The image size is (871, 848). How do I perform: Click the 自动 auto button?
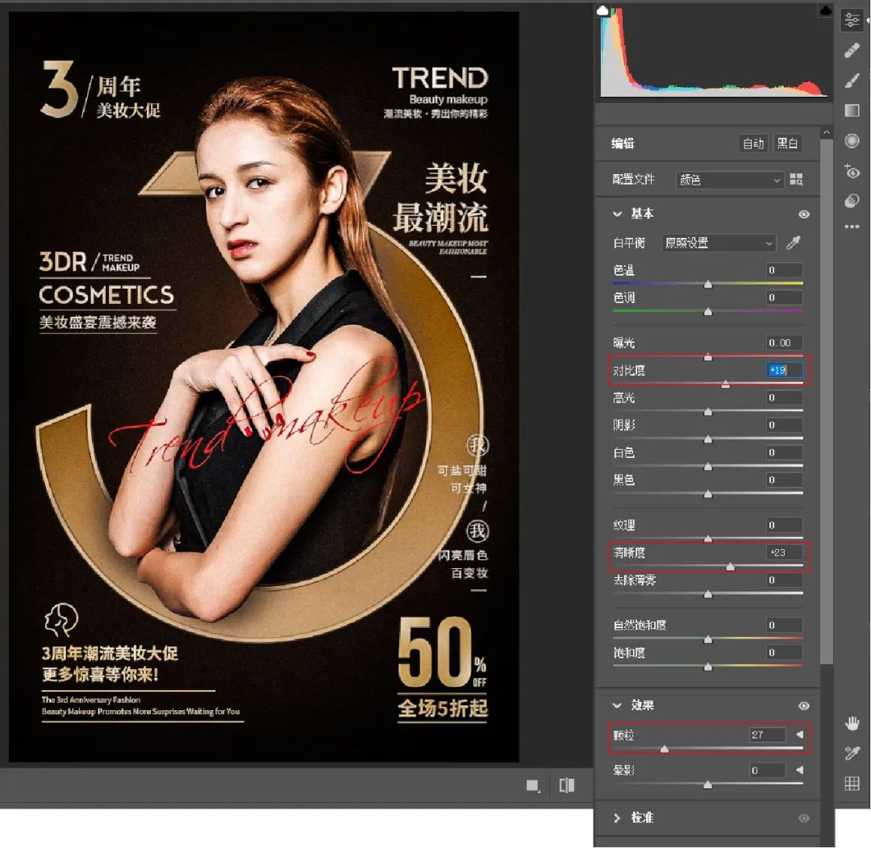tap(753, 143)
